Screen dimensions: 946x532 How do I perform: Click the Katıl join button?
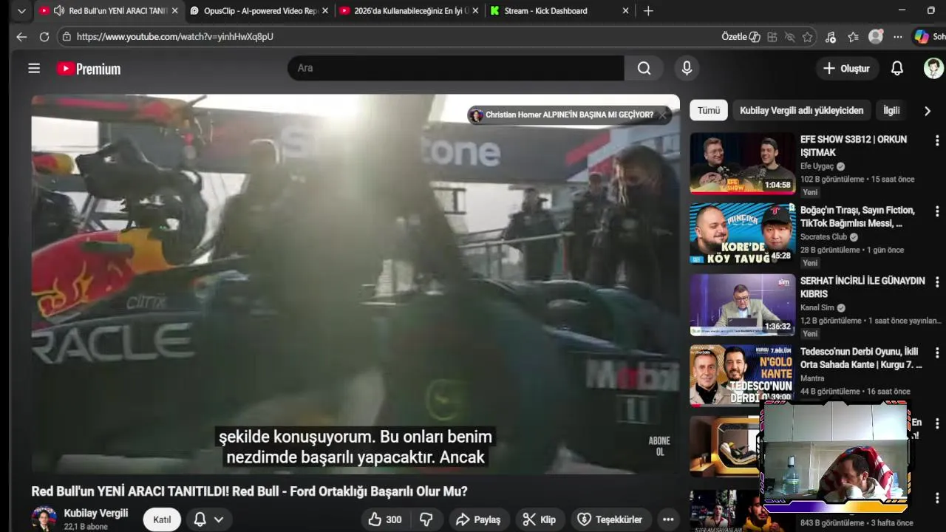pyautogui.click(x=162, y=519)
